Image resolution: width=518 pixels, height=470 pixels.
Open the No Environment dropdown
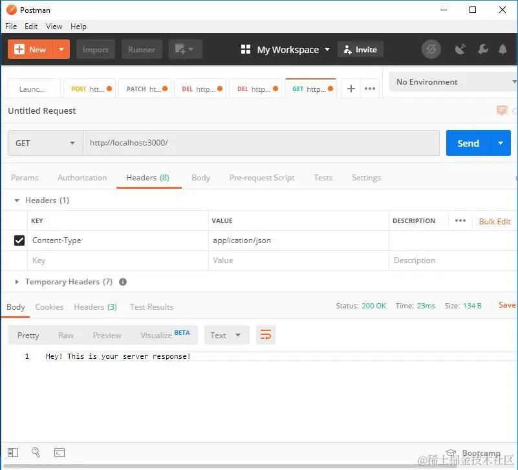coord(454,81)
